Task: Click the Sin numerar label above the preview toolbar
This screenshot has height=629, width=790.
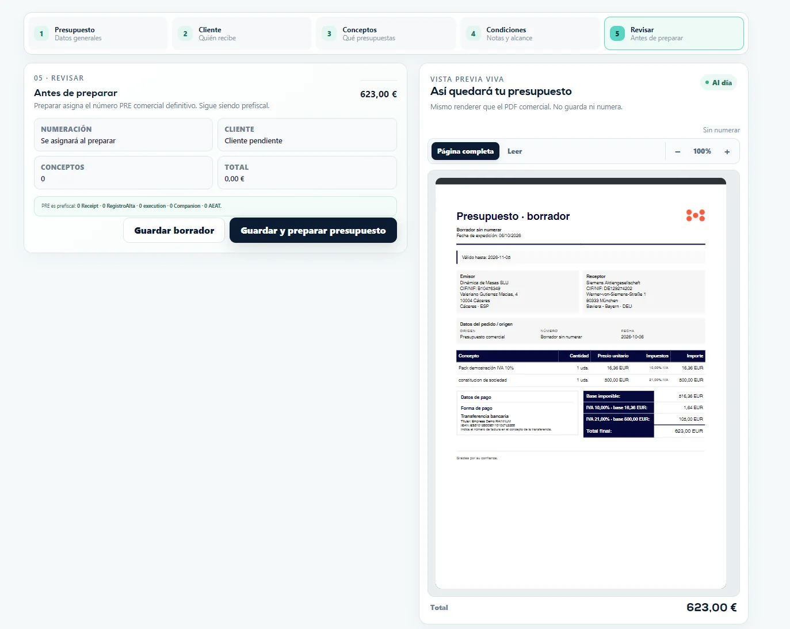Action: (722, 130)
